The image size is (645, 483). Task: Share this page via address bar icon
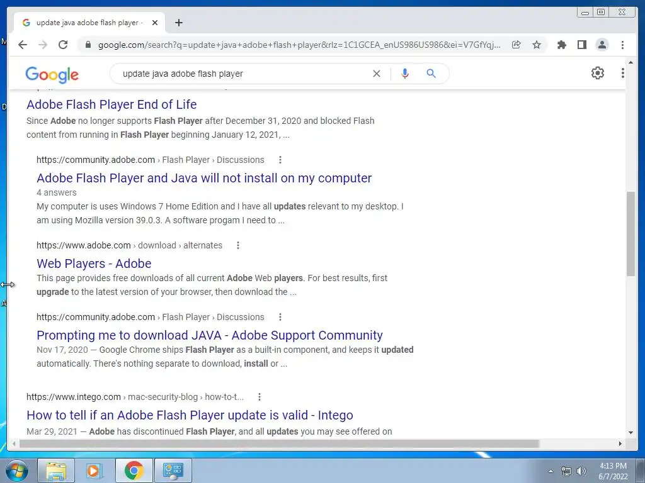point(517,45)
